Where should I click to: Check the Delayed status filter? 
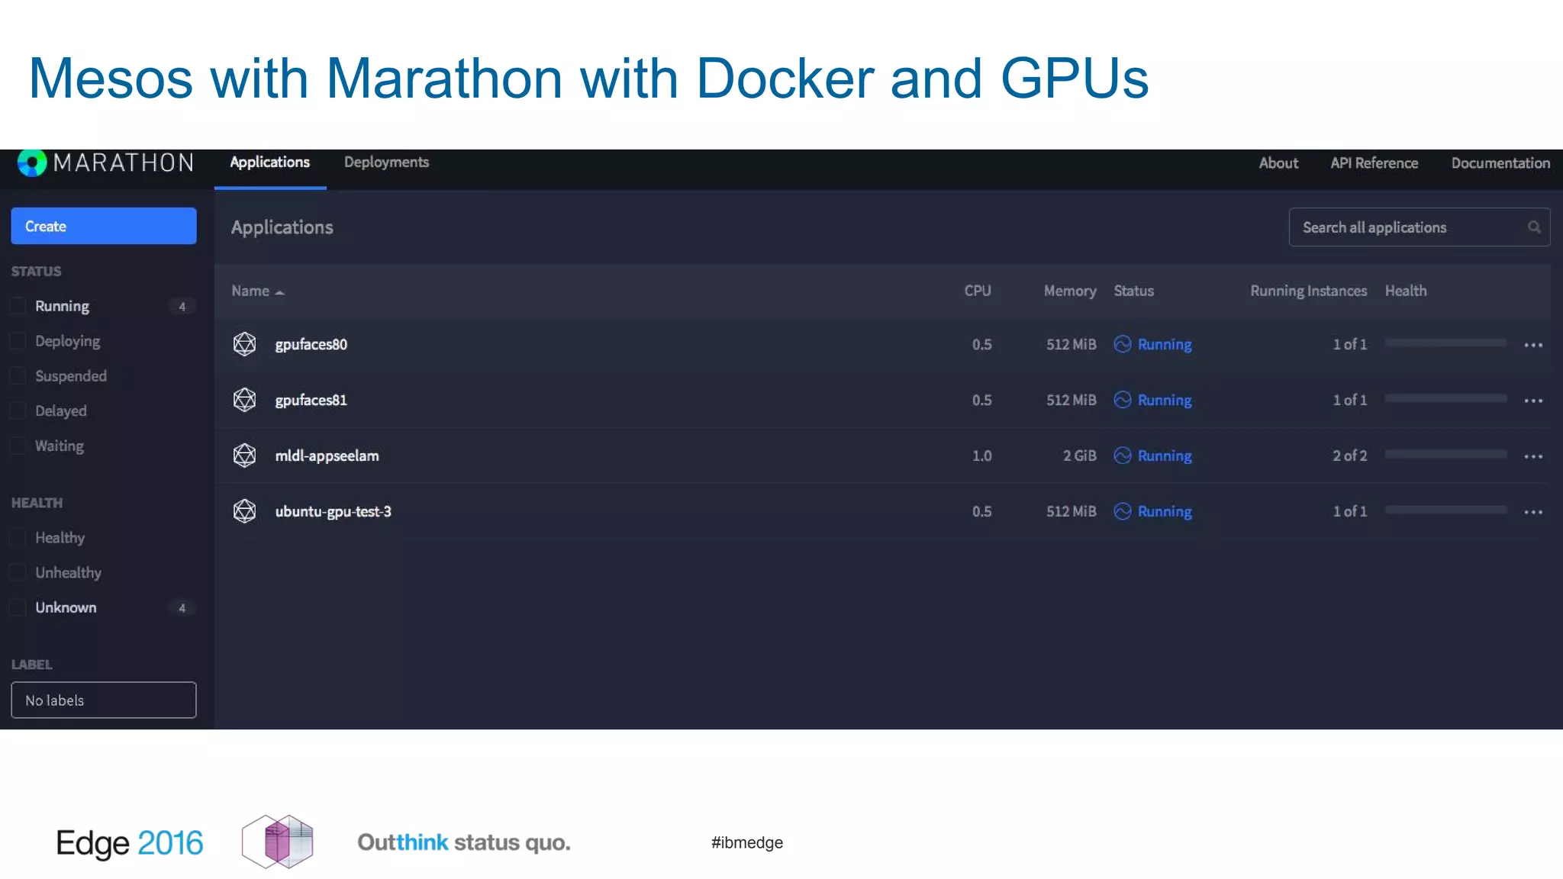[x=18, y=411]
